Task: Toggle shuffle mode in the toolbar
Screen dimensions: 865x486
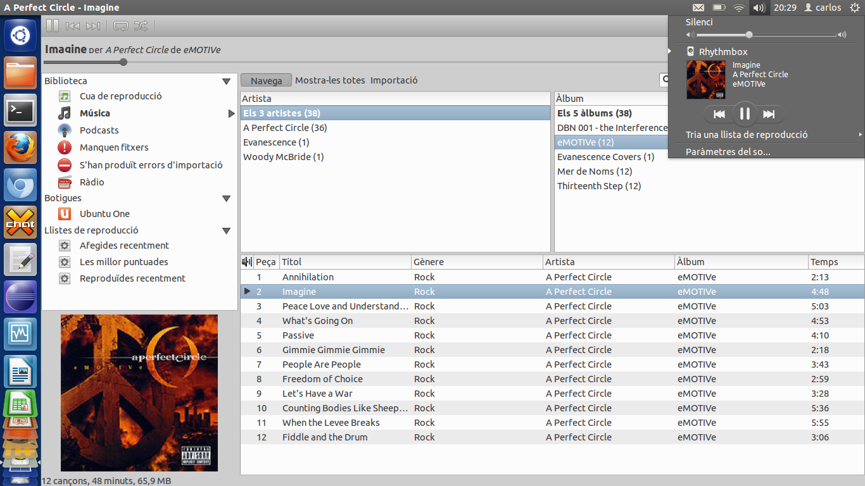Action: (x=142, y=26)
